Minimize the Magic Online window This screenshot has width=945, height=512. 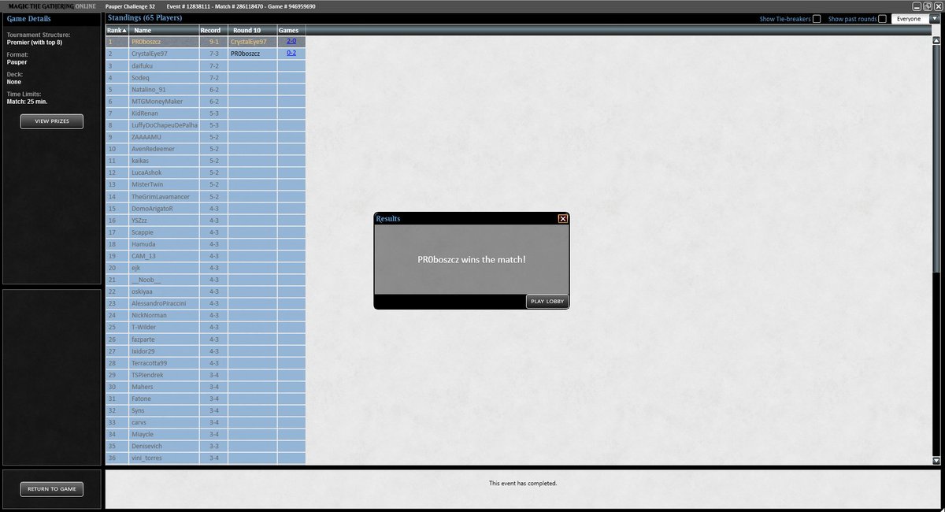tap(916, 6)
